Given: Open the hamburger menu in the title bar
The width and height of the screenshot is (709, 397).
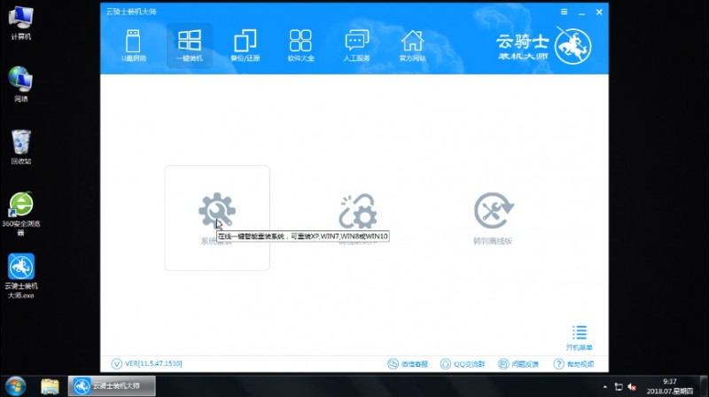Looking at the screenshot, I should click(x=564, y=12).
